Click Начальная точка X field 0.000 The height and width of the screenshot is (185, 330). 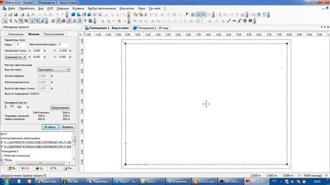point(37,51)
